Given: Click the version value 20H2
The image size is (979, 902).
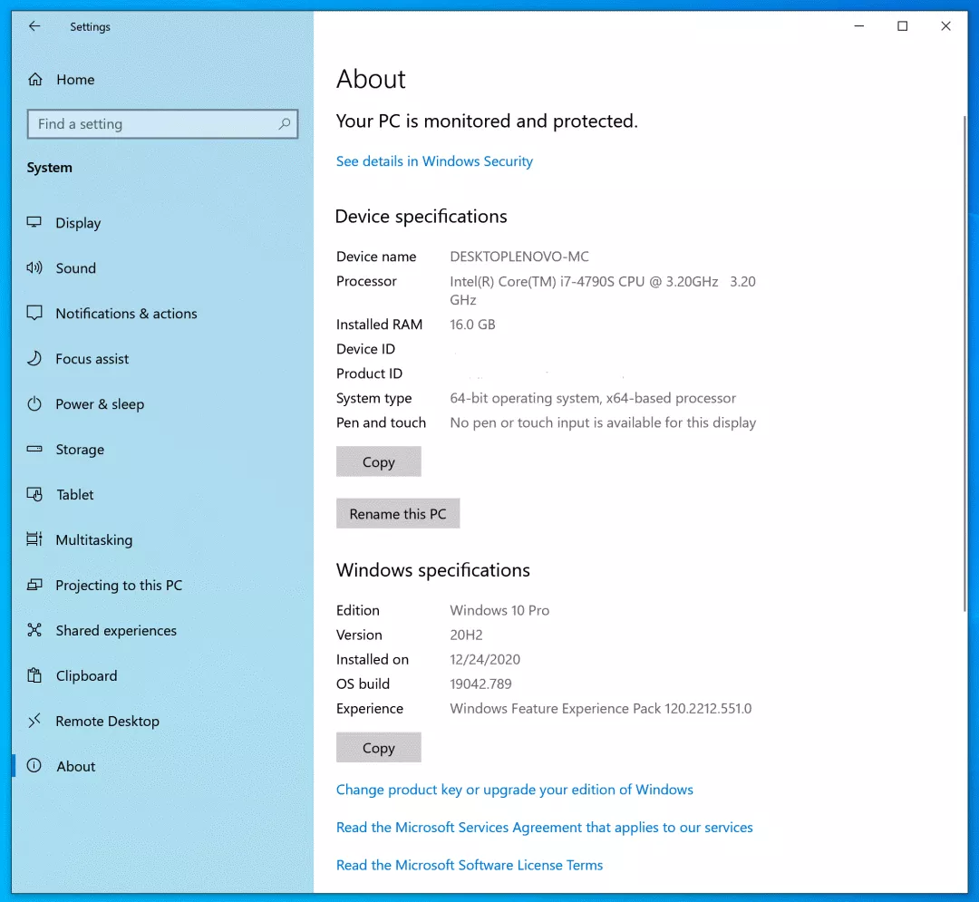Looking at the screenshot, I should click(x=467, y=635).
